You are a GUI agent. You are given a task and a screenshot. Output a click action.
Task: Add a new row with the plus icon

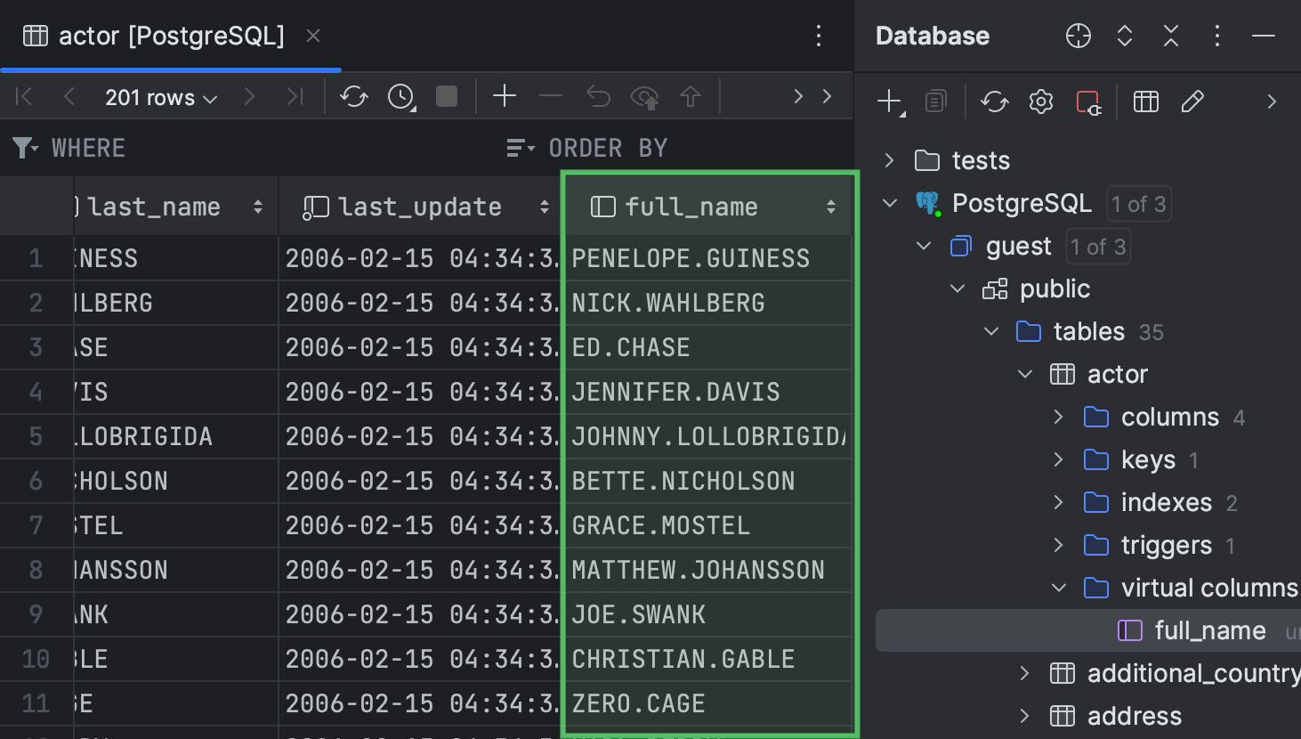504,97
